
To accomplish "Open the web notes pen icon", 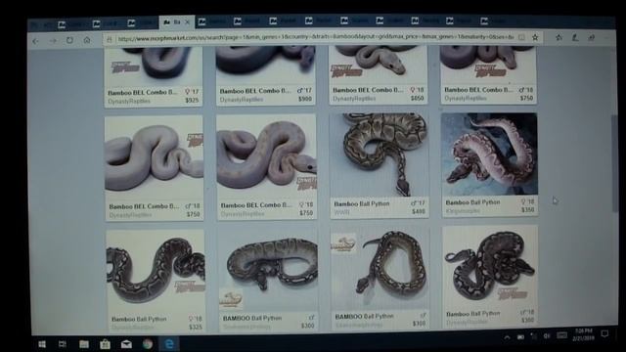I will (x=575, y=37).
